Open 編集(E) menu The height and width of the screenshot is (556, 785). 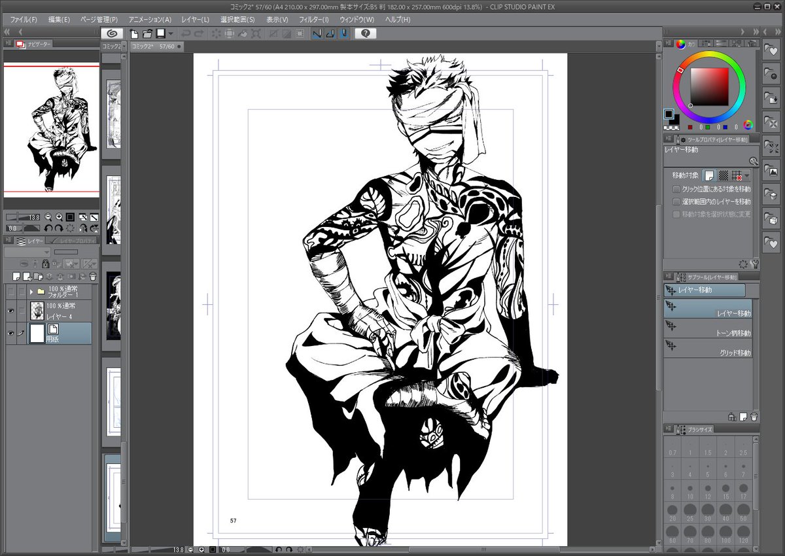59,20
